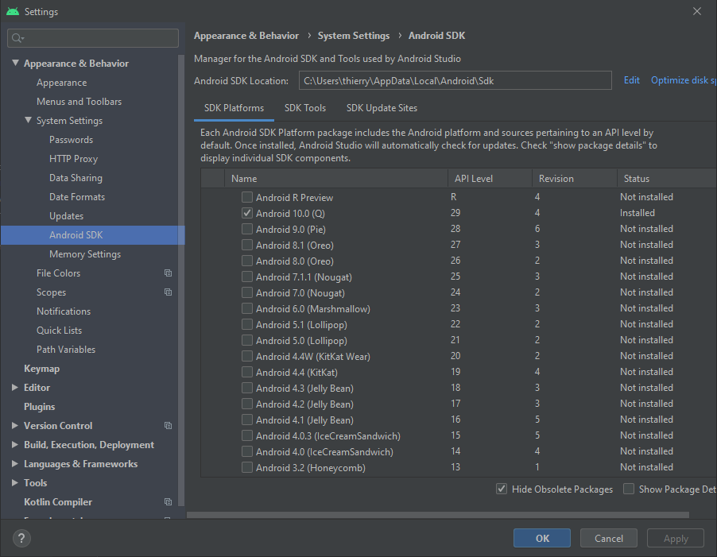
Task: Click the help question mark icon
Action: click(21, 538)
